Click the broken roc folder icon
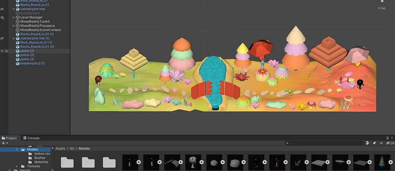 (30, 154)
